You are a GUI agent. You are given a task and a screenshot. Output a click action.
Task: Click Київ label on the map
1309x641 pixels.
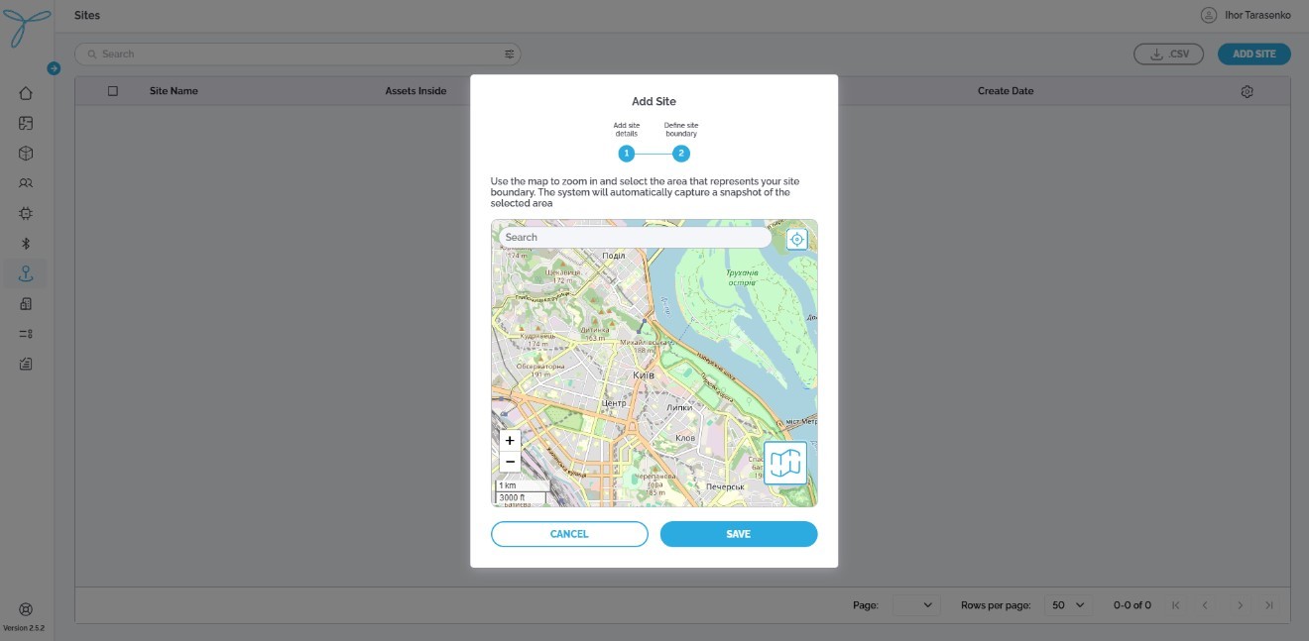(x=644, y=375)
